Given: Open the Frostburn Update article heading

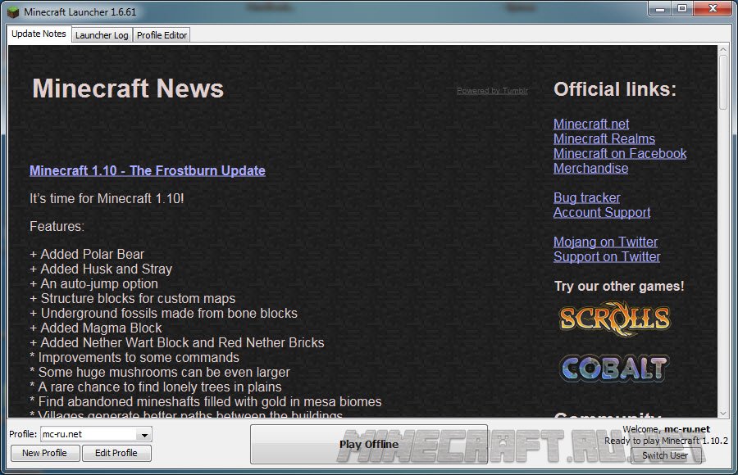Looking at the screenshot, I should 147,170.
